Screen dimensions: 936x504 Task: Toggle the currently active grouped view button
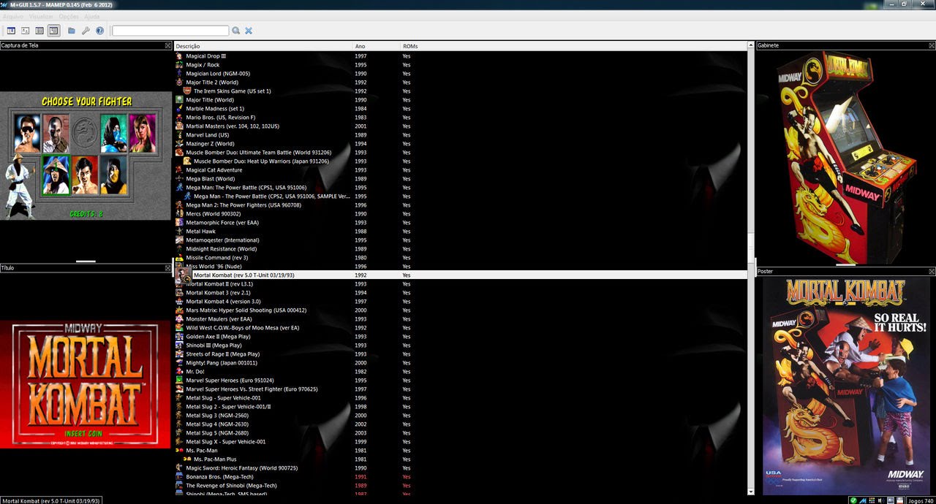click(53, 31)
